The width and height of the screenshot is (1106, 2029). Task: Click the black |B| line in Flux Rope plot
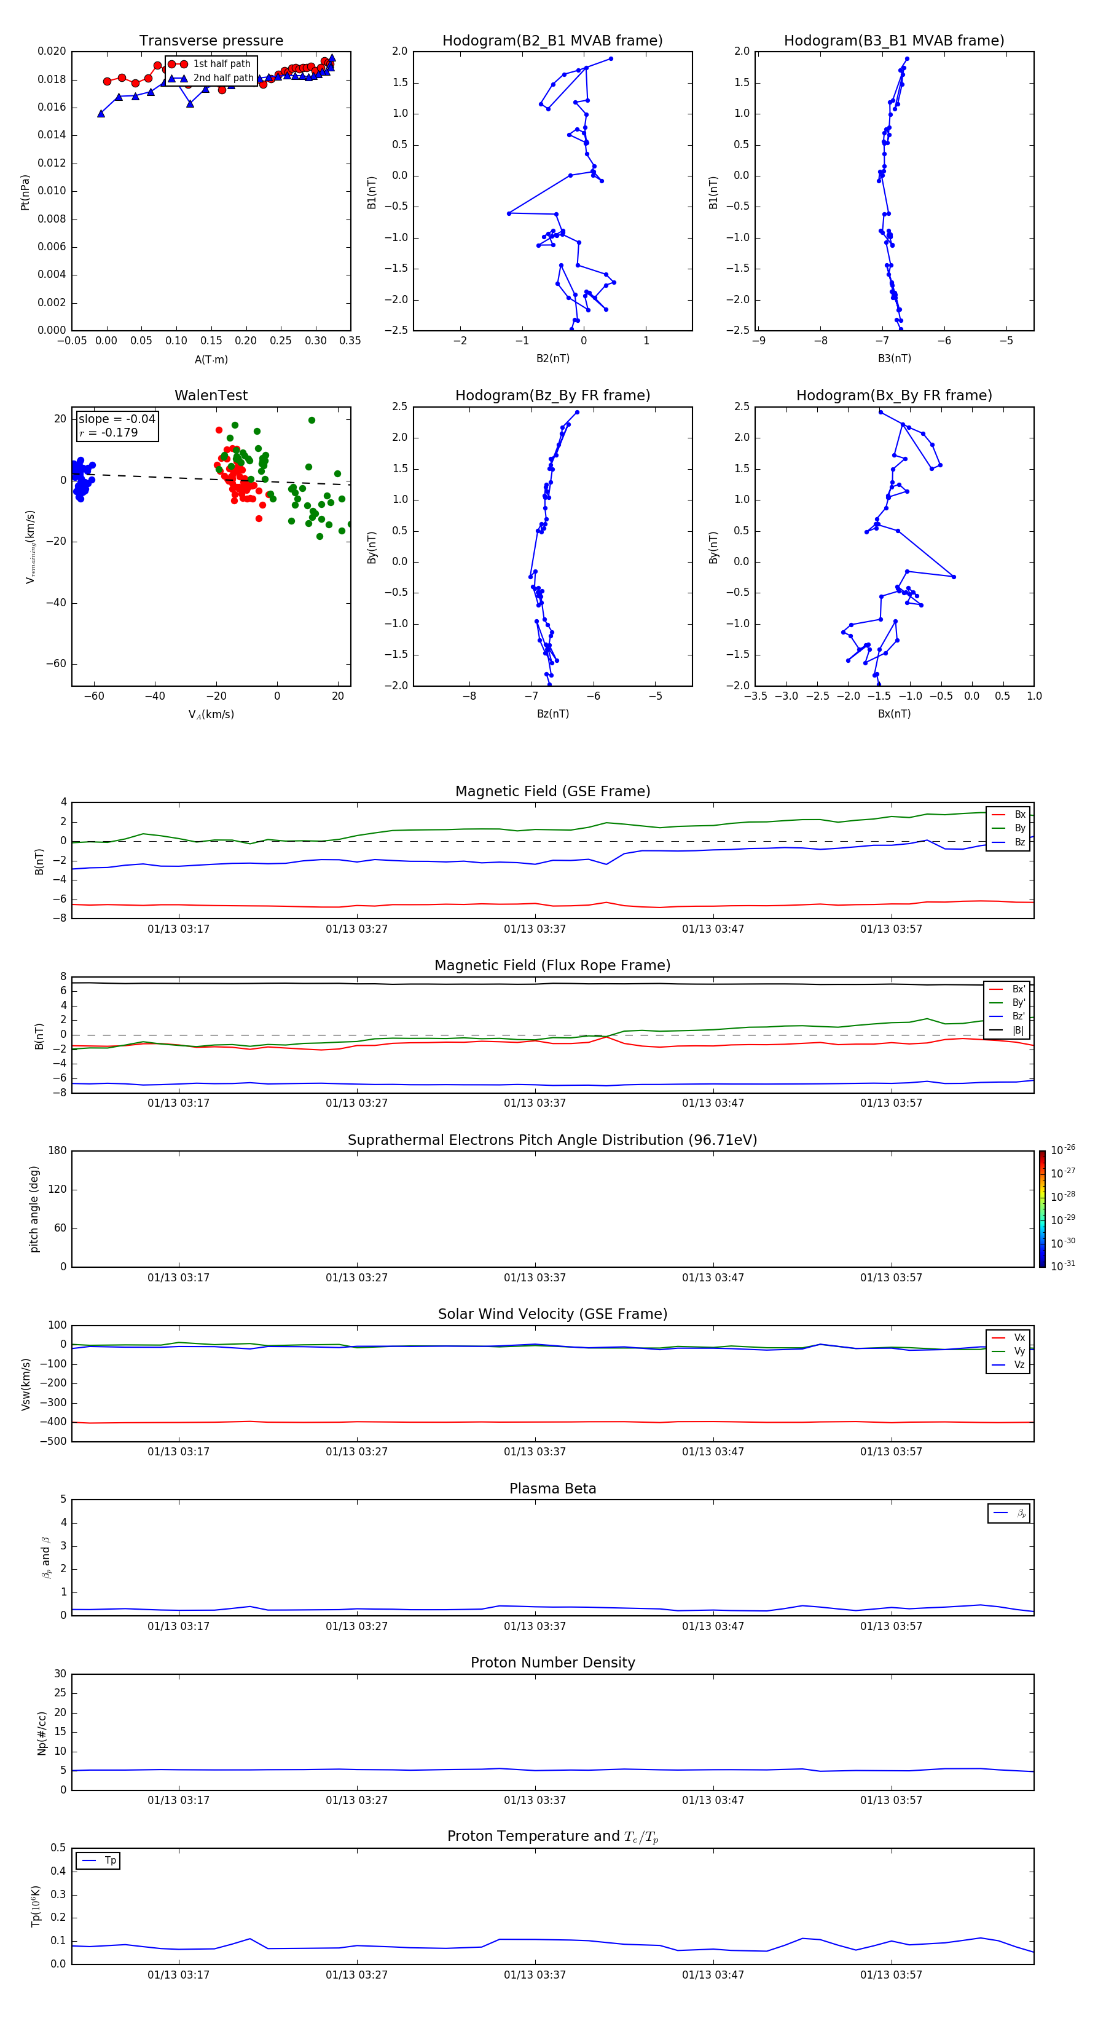[552, 984]
